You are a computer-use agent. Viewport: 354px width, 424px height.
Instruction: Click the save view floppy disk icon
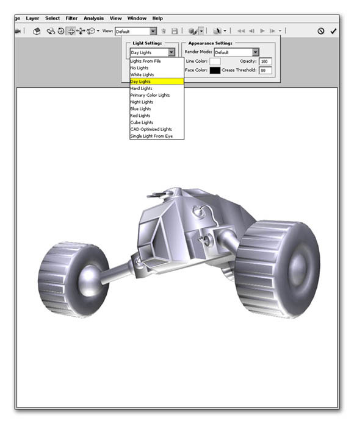pos(175,31)
